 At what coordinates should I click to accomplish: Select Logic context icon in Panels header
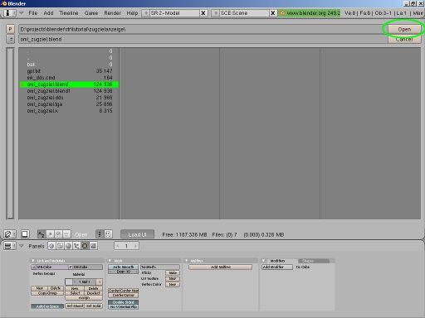pos(51,246)
